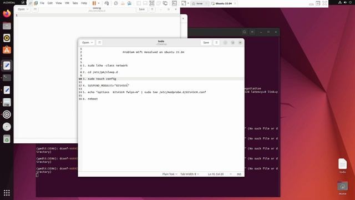Viewport: 355px width, 200px height.
Task: Open the terminal window hamburger menu
Action: click(252, 32)
